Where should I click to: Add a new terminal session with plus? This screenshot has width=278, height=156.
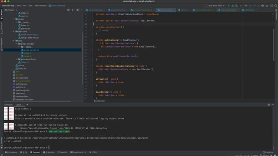[x=27, y=105]
